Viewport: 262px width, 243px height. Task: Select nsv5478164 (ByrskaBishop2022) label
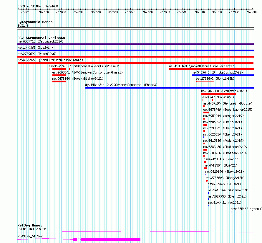[78, 79]
